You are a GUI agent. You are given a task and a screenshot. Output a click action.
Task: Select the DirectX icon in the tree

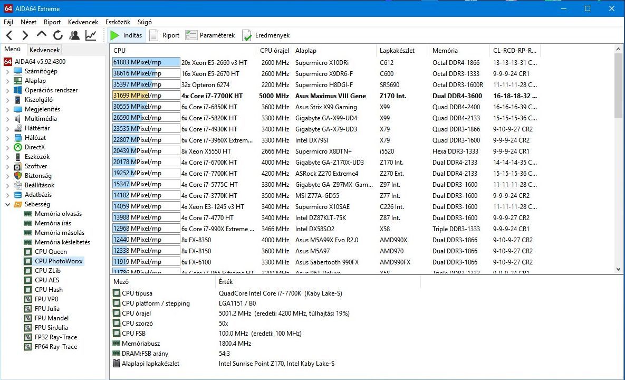click(x=18, y=147)
